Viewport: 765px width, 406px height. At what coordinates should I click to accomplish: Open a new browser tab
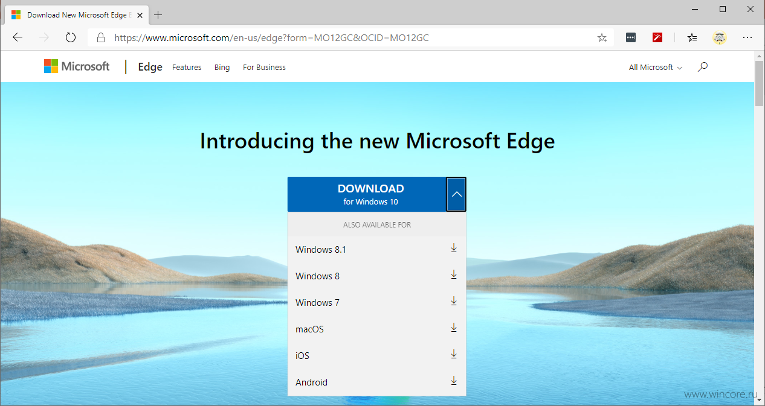pyautogui.click(x=158, y=14)
